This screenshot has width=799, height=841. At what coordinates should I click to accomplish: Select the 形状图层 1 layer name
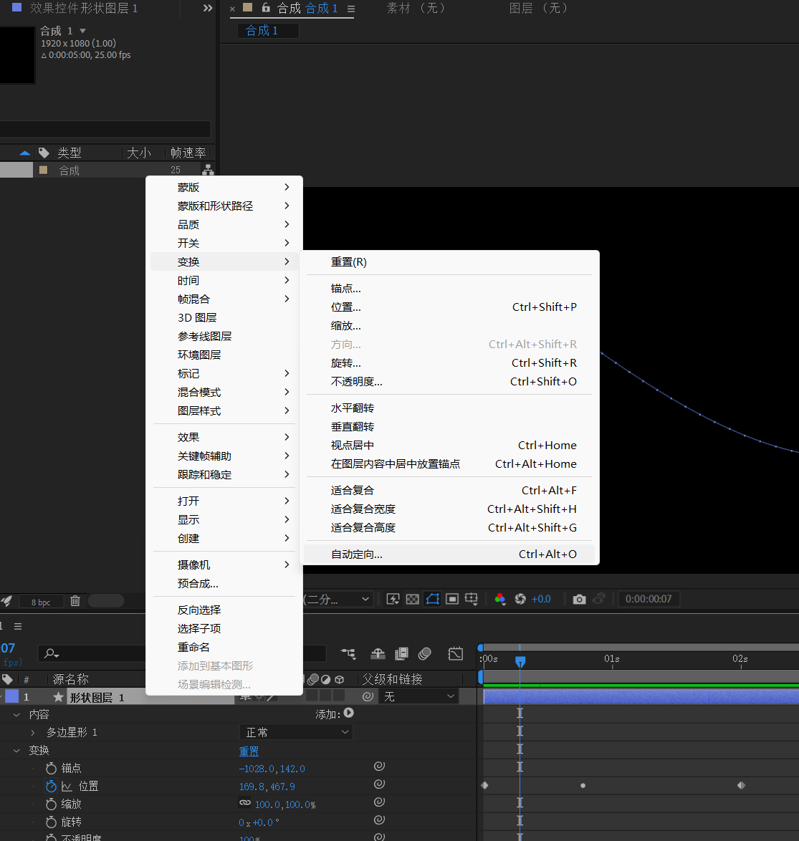97,697
